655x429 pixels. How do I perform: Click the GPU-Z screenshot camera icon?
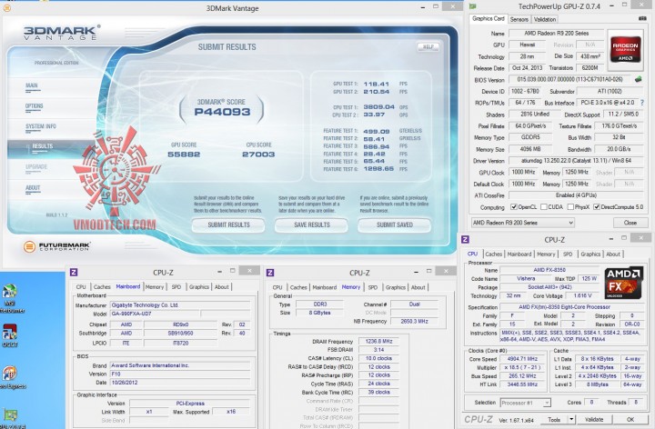pos(642,19)
